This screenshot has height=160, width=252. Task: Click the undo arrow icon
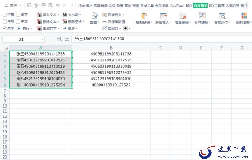tap(58, 5)
